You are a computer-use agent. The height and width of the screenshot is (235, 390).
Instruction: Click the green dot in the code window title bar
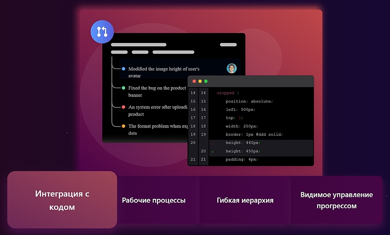[206, 81]
